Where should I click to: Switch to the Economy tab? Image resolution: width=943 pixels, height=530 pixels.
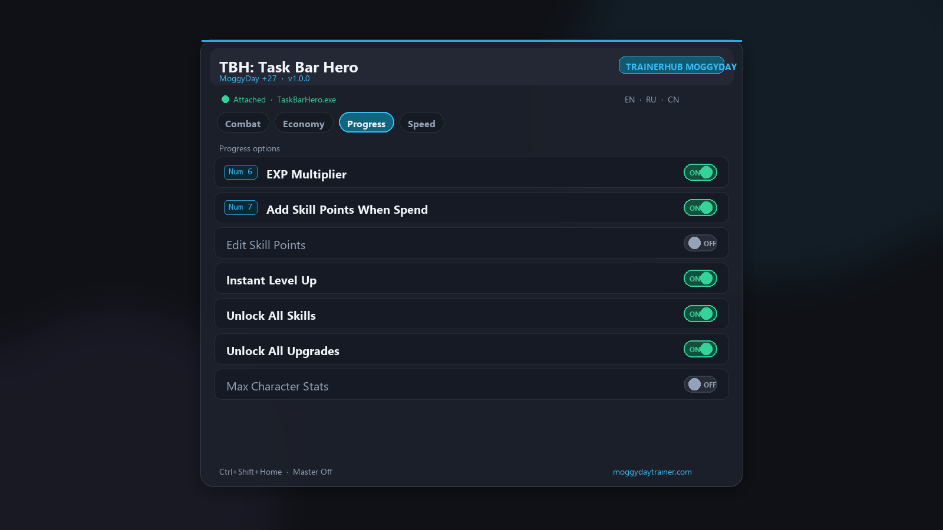[304, 122]
